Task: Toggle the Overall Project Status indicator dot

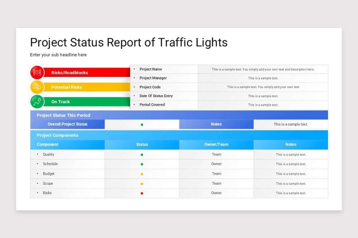Action: click(x=142, y=124)
